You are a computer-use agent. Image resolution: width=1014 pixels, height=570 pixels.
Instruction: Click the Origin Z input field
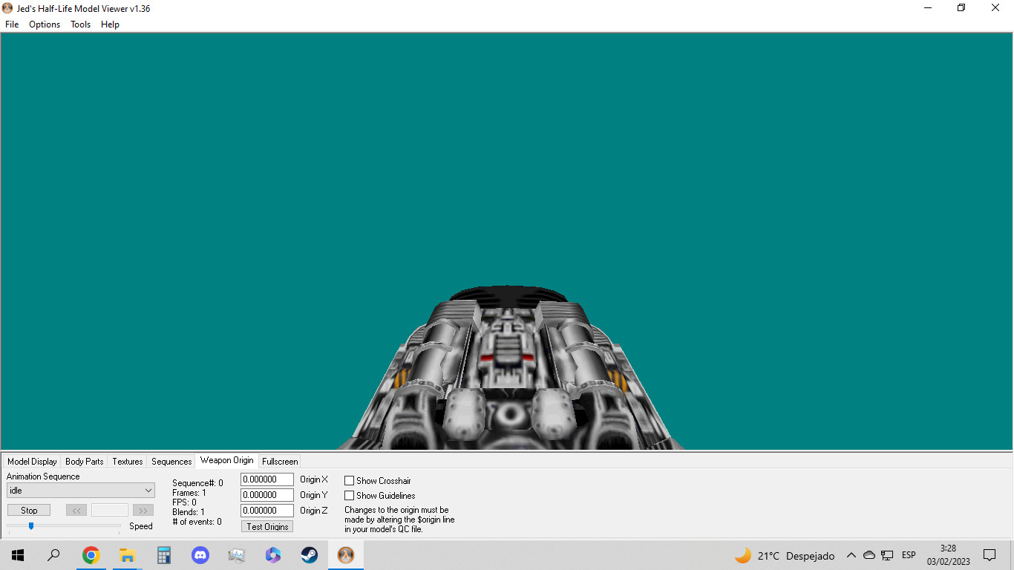coord(267,511)
